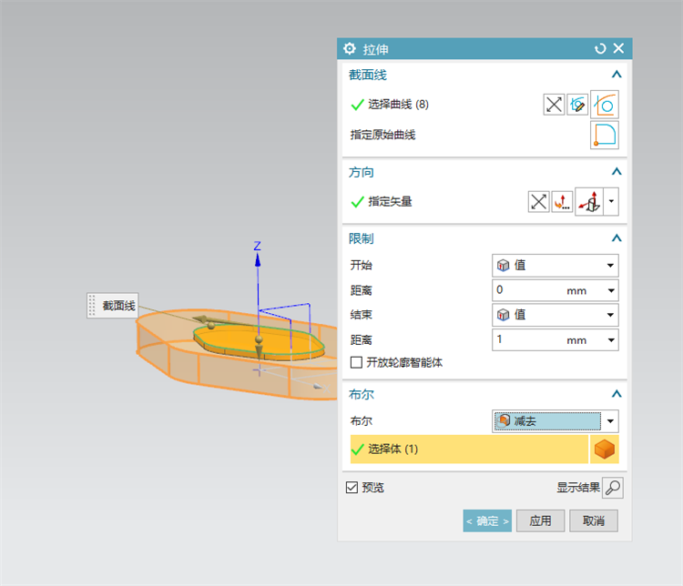
Task: Click the curve selection icon in 截面线 row
Action: click(605, 105)
